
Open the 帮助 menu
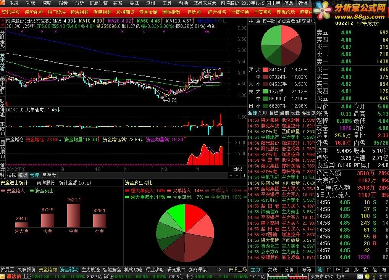[x=183, y=3]
